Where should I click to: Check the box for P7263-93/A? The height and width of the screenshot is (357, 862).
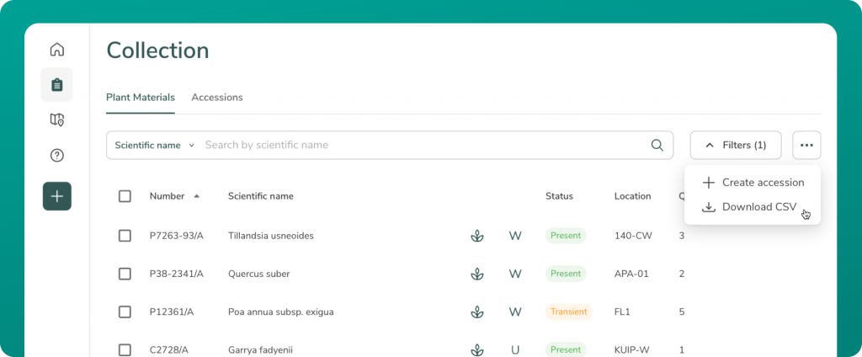coord(125,236)
